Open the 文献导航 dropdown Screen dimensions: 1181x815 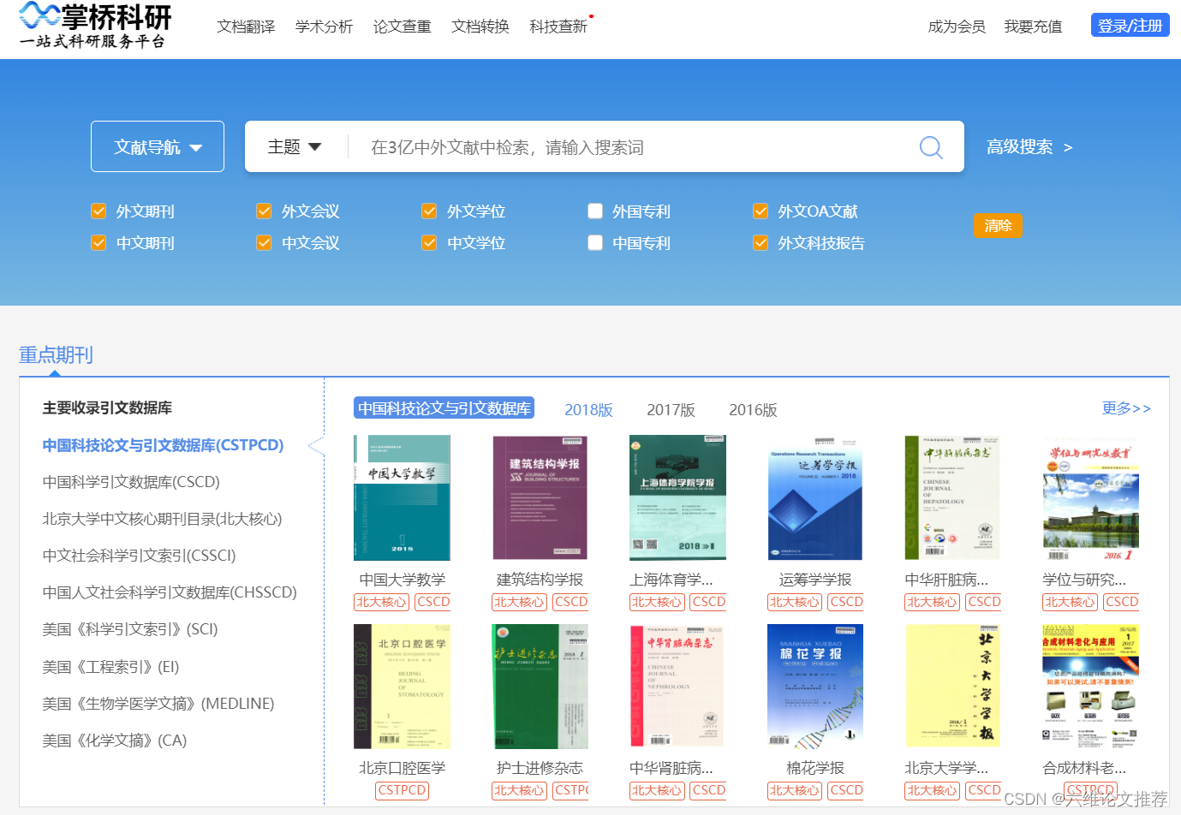coord(158,146)
